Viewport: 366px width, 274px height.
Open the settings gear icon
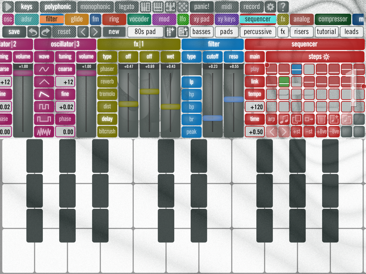[271, 7]
